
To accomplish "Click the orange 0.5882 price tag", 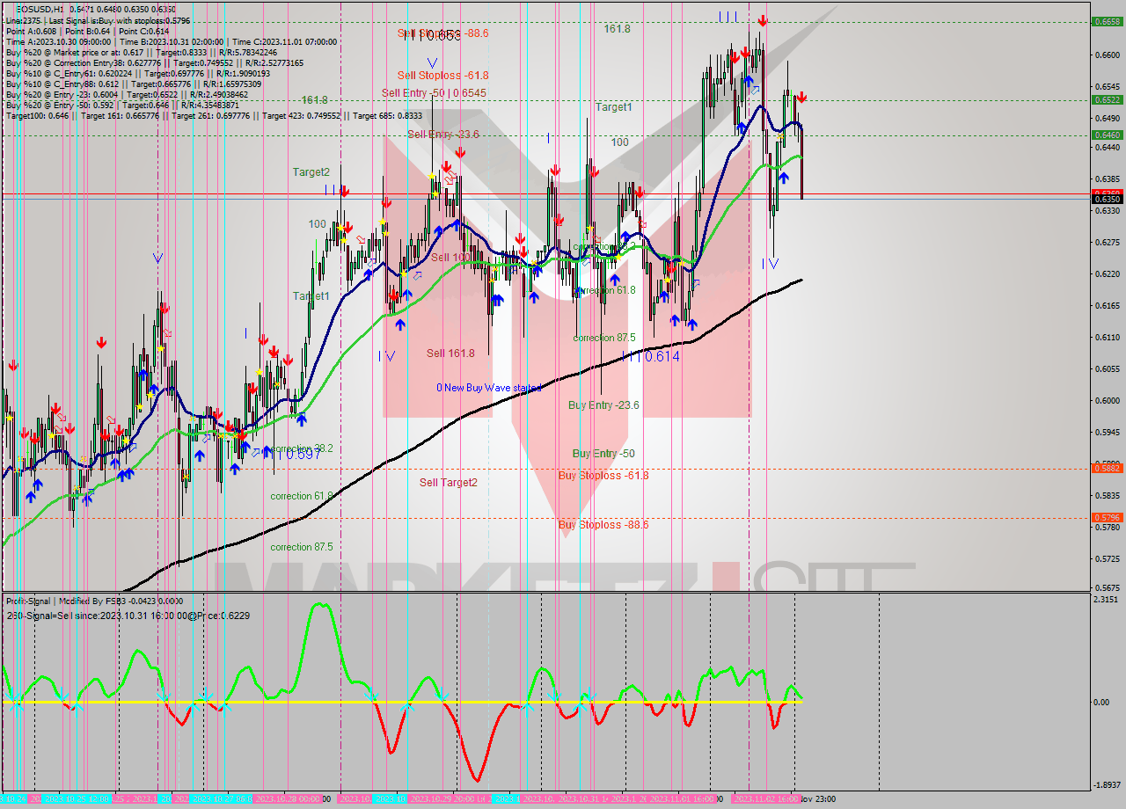I will (1106, 469).
